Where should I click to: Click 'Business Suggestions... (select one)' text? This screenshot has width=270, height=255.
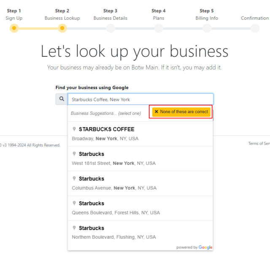pyautogui.click(x=106, y=113)
